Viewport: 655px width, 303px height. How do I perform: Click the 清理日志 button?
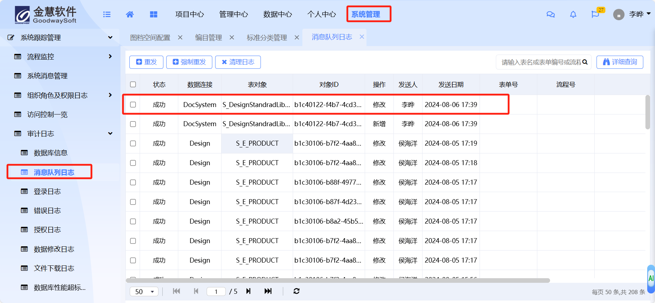tap(238, 62)
